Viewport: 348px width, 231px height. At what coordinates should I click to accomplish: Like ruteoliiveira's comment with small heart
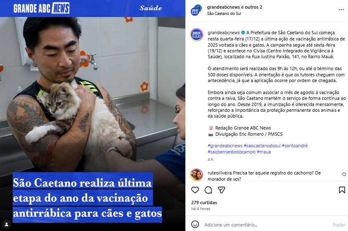(x=344, y=174)
